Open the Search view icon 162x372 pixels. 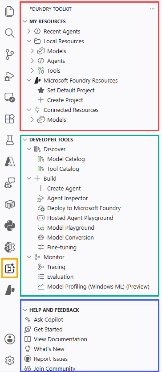(10, 33)
